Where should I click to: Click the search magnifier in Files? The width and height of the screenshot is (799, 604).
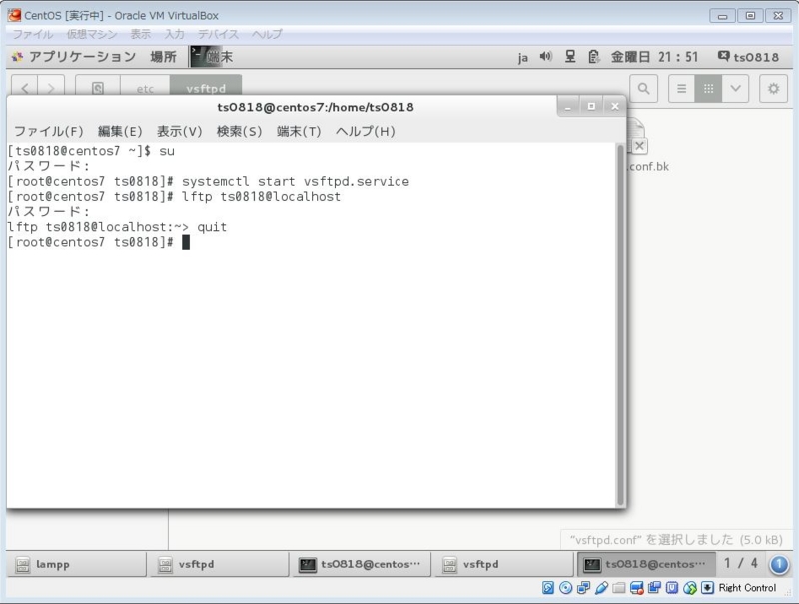point(643,89)
